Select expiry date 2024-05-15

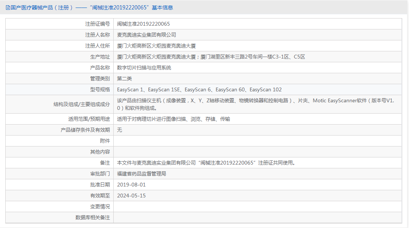click(131, 196)
